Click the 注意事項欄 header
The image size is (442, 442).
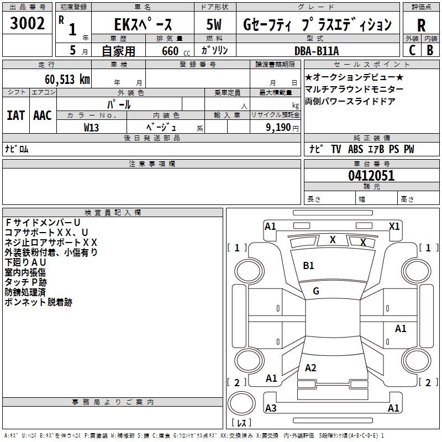point(151,164)
